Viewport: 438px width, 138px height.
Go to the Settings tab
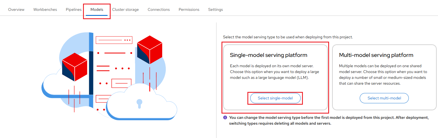pos(215,9)
